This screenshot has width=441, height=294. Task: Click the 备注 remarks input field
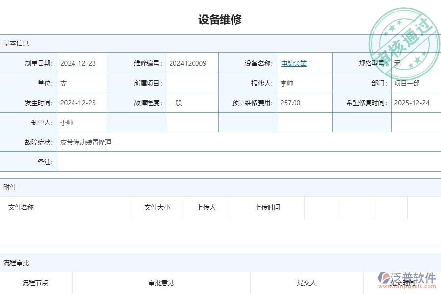pos(196,162)
